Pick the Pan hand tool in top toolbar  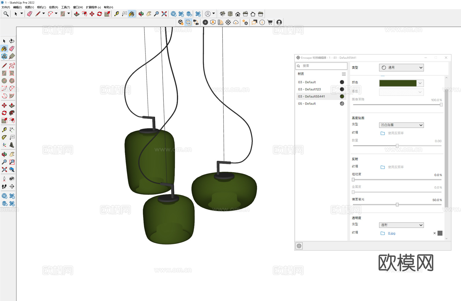(x=149, y=14)
